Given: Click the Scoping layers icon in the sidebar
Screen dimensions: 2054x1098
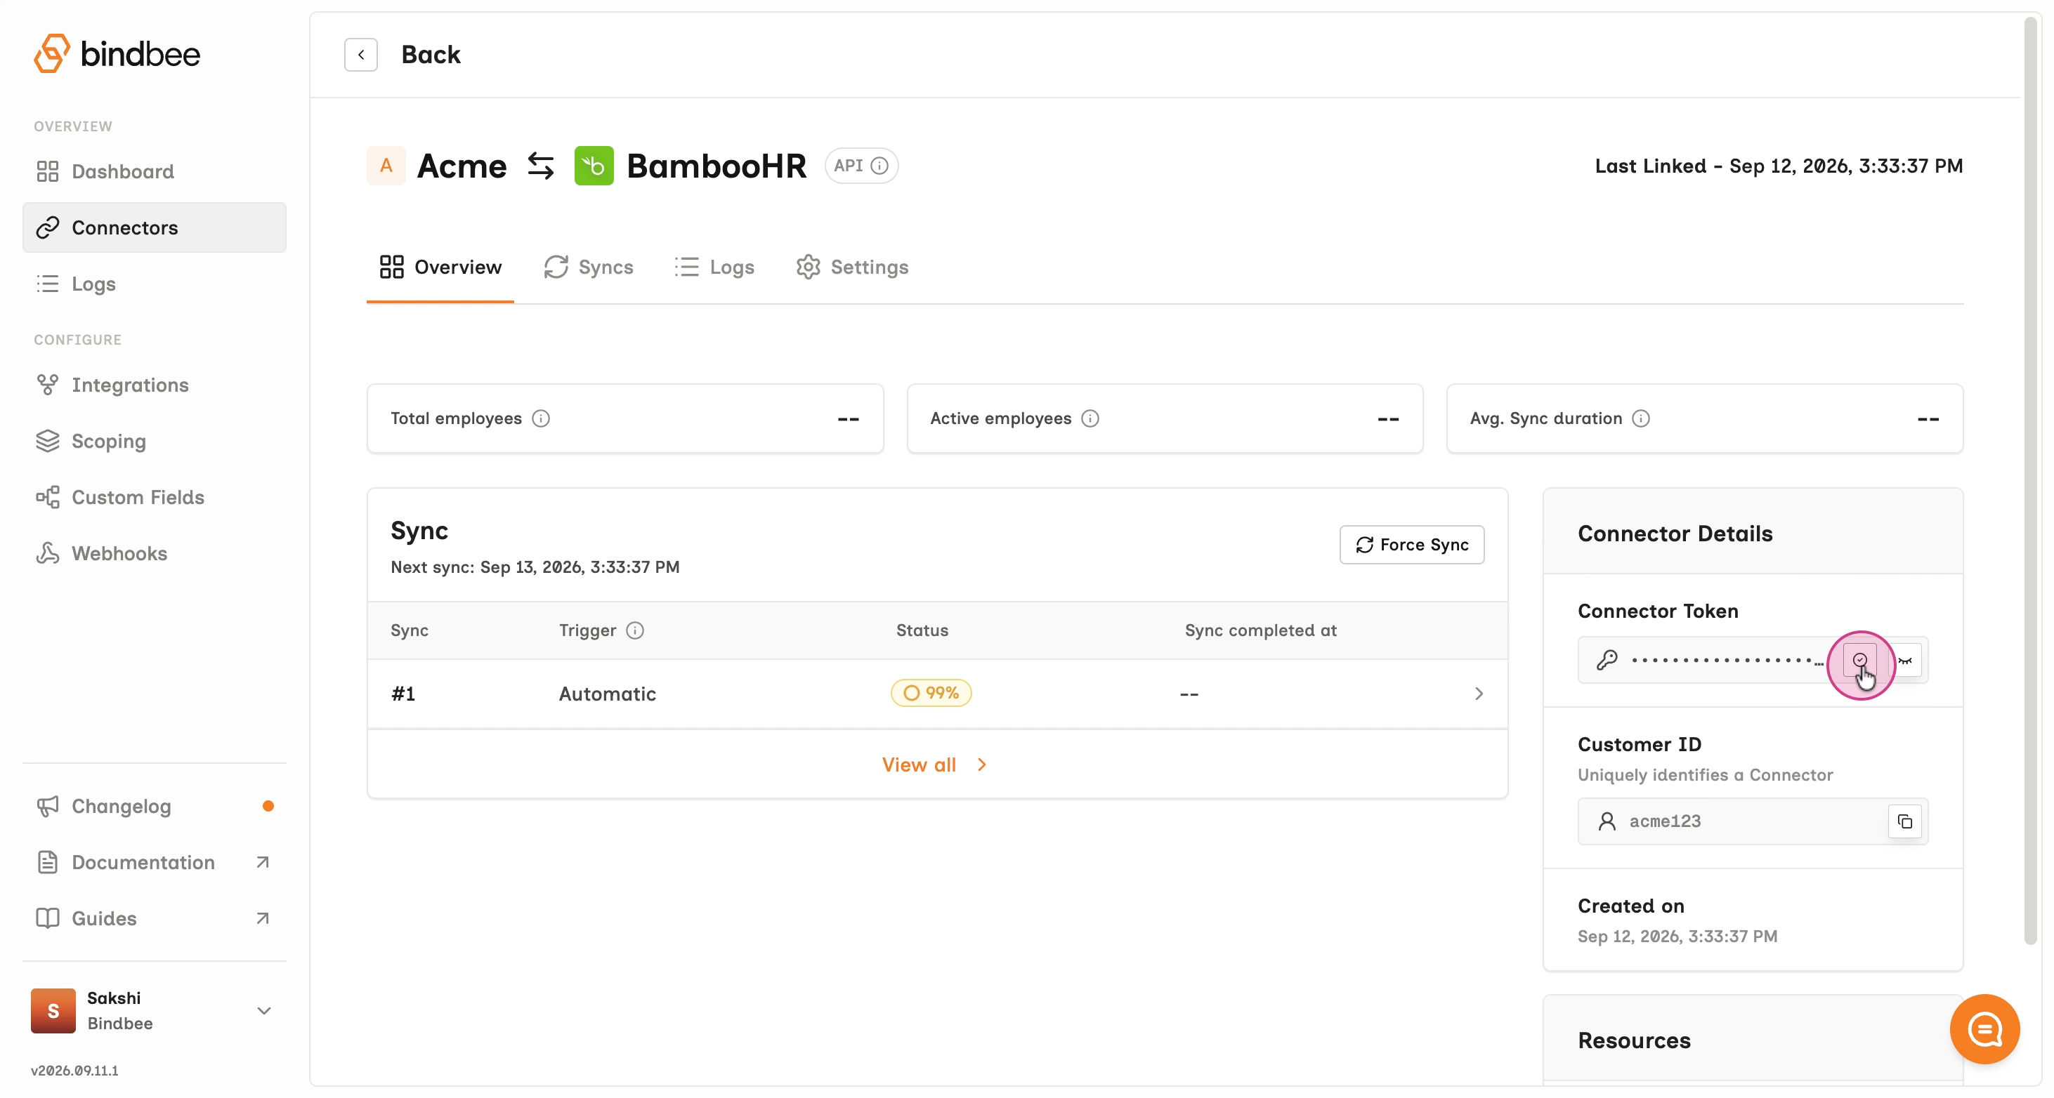Looking at the screenshot, I should click(47, 441).
